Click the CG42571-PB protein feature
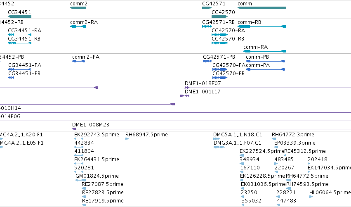The image size is (351, 207). (207, 61)
